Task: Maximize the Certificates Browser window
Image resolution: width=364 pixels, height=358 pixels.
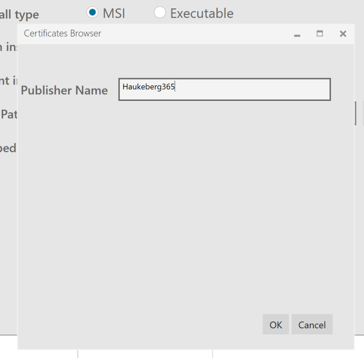Action: (x=320, y=34)
